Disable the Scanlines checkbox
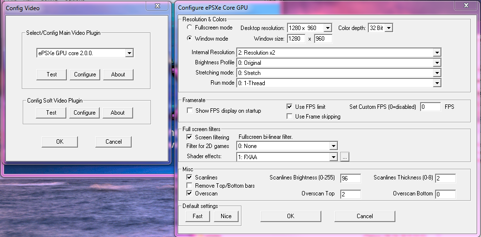481x237 pixels. pos(190,177)
